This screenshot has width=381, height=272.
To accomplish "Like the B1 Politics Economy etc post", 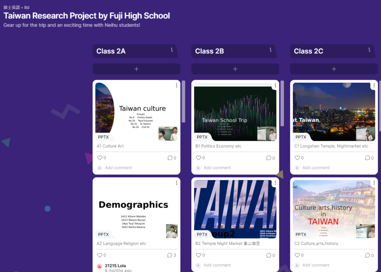I will pos(198,158).
